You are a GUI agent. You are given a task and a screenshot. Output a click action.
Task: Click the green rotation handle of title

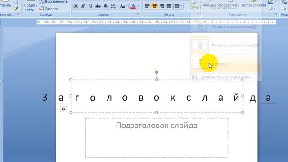[157, 72]
